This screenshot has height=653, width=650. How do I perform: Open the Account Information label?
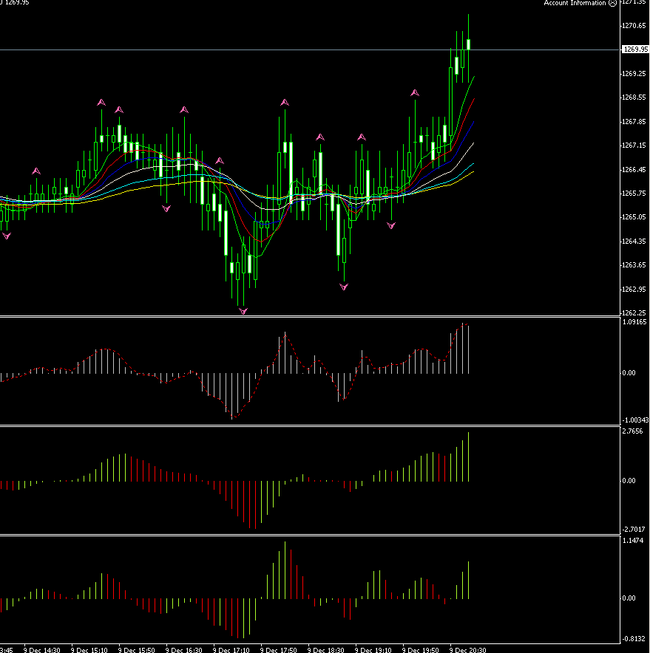point(575,3)
